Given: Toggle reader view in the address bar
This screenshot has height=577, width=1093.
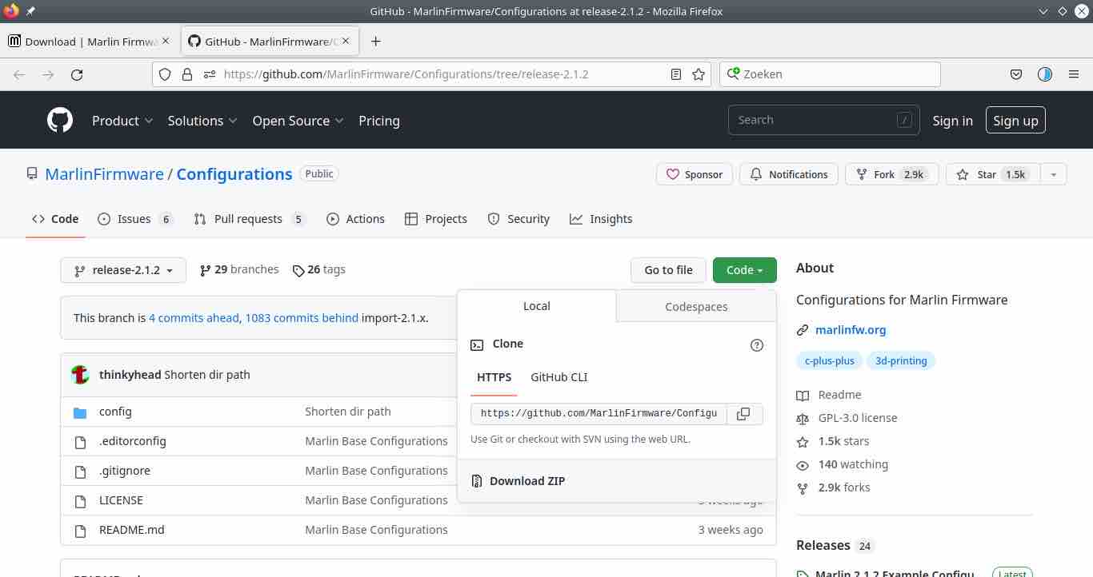Looking at the screenshot, I should [x=676, y=74].
